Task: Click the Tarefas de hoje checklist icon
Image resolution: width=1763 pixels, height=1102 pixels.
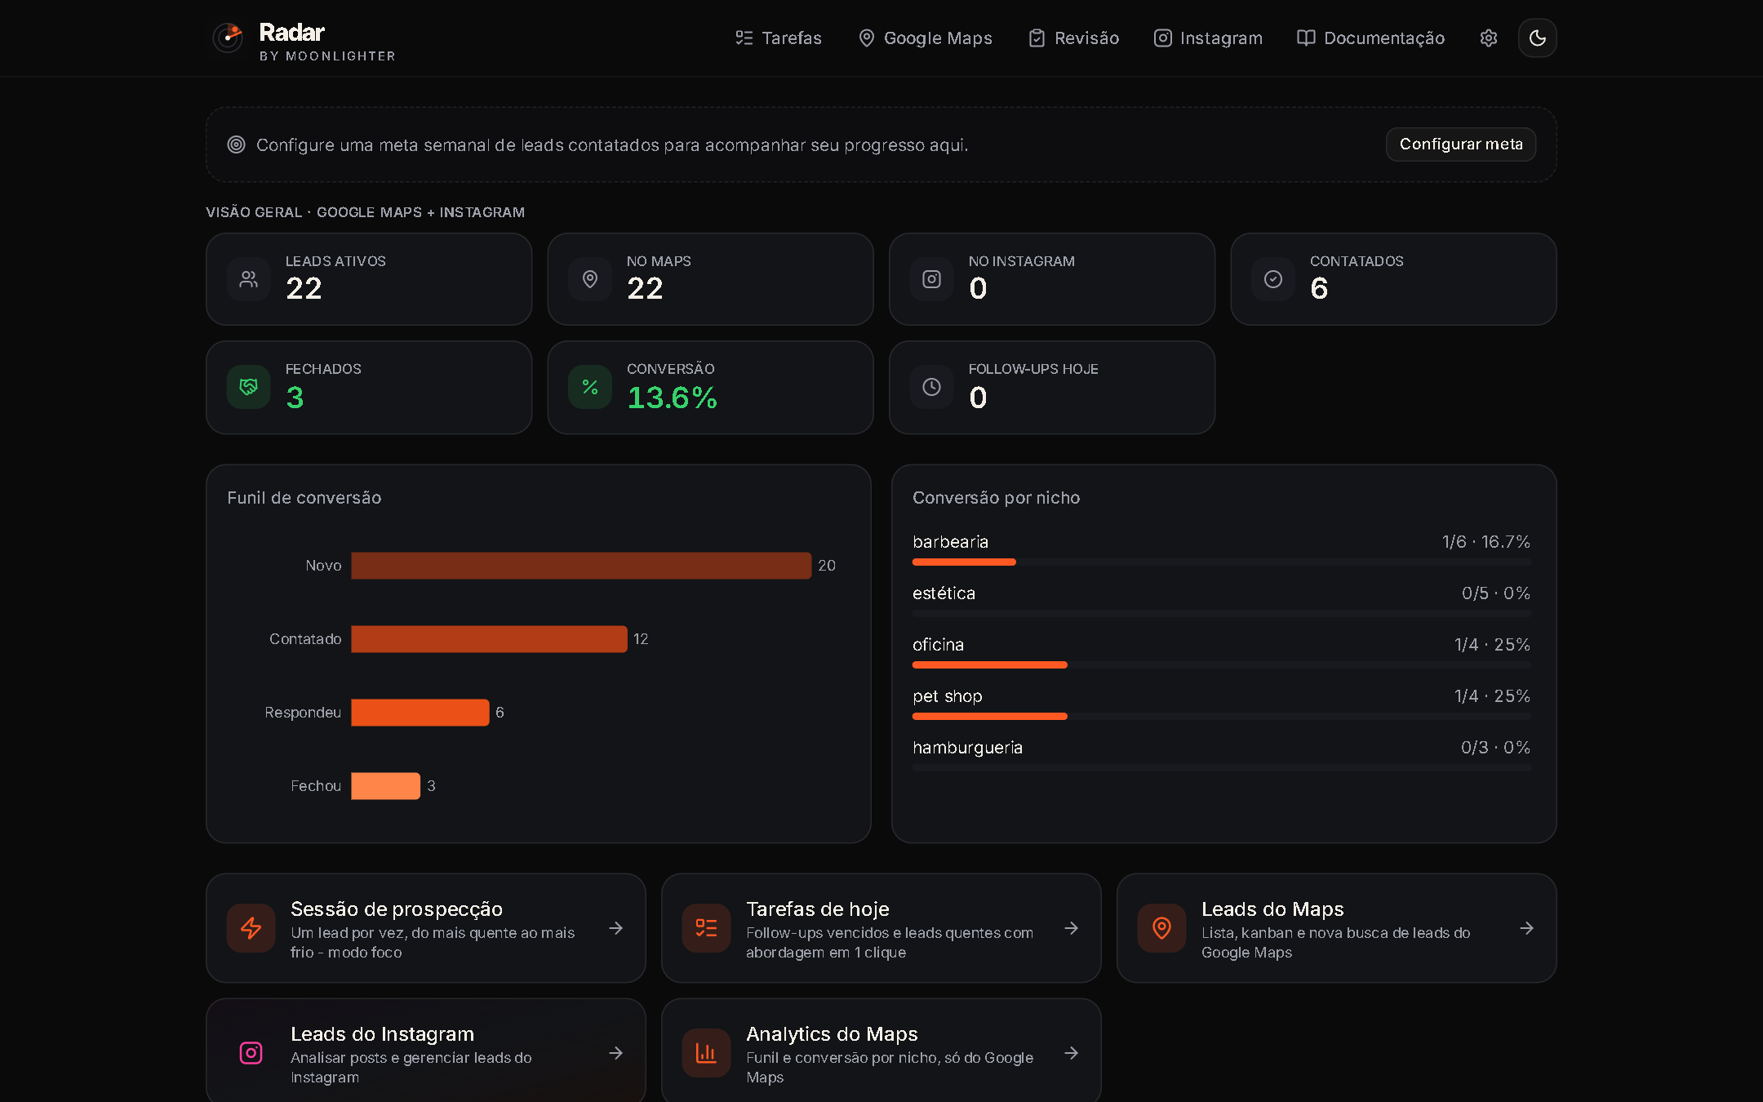Action: (x=707, y=928)
